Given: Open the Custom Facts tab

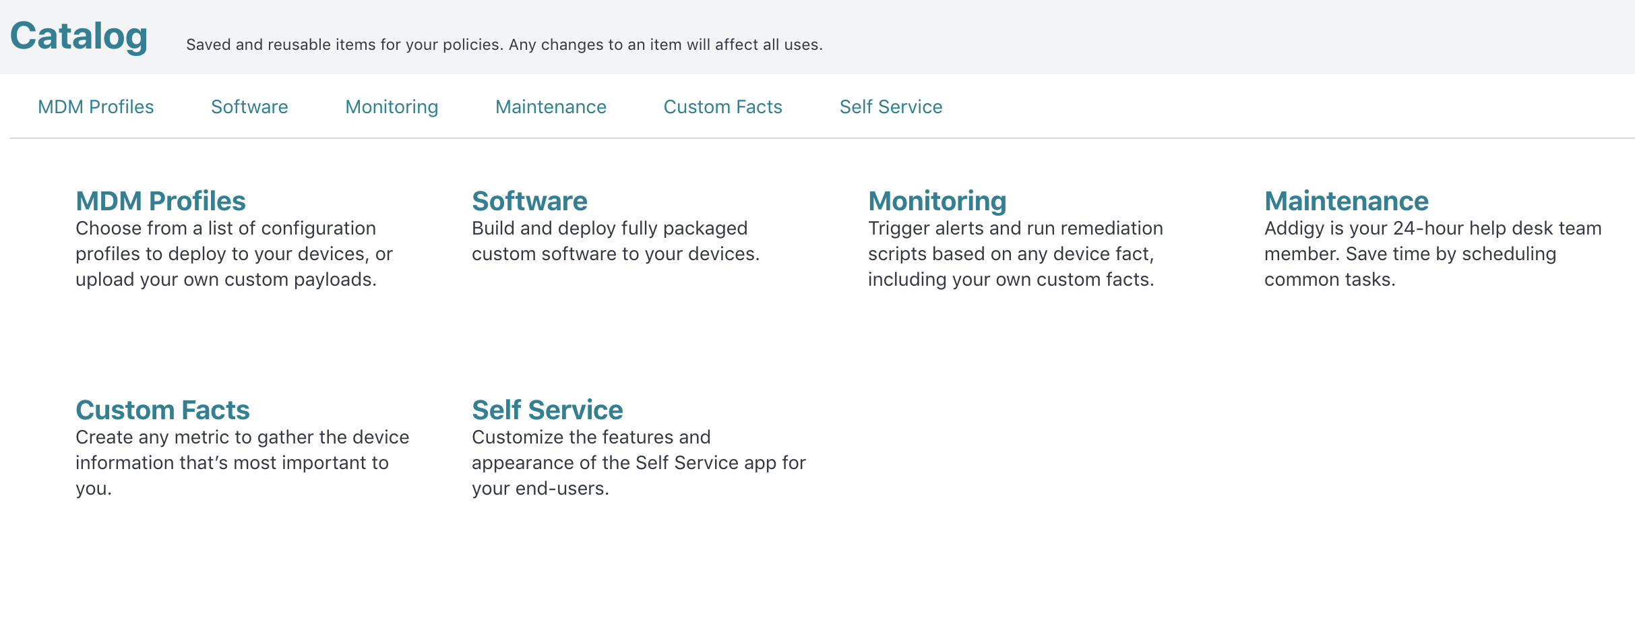Looking at the screenshot, I should coord(722,106).
